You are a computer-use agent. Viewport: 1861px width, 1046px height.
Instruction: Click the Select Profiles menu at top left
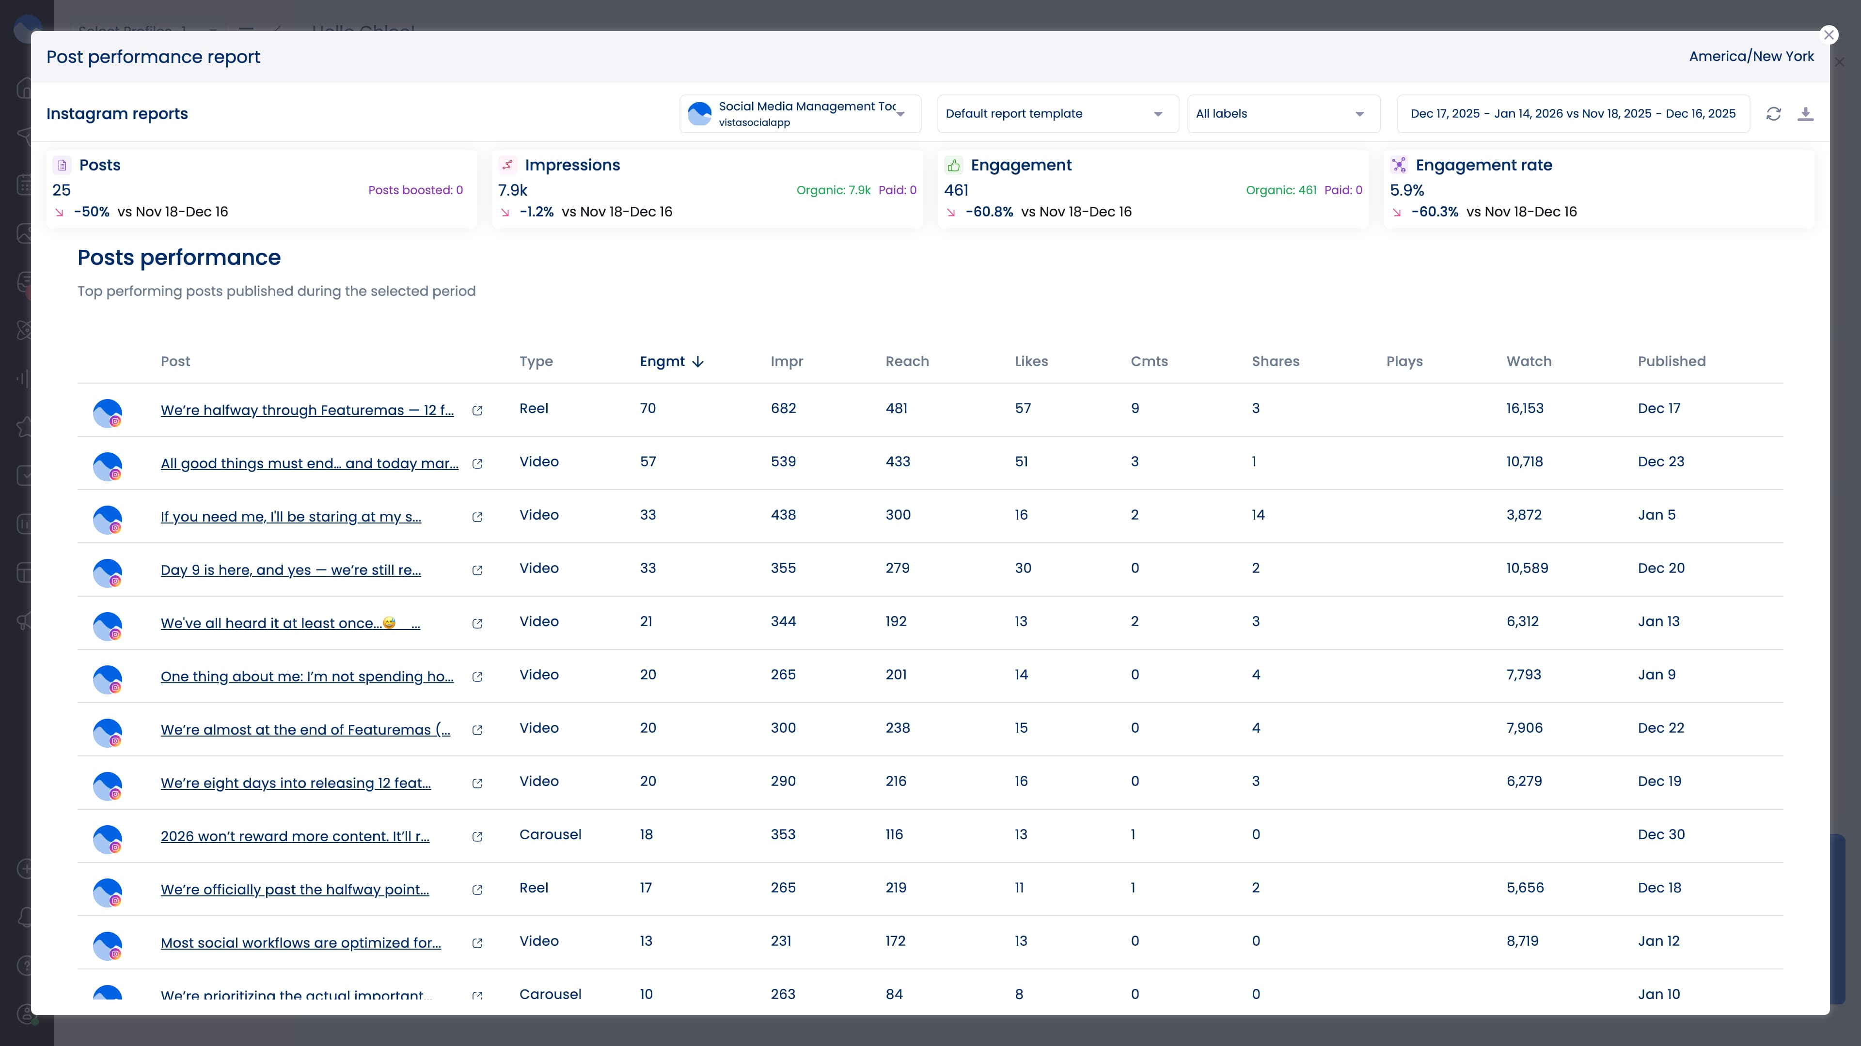(x=132, y=31)
